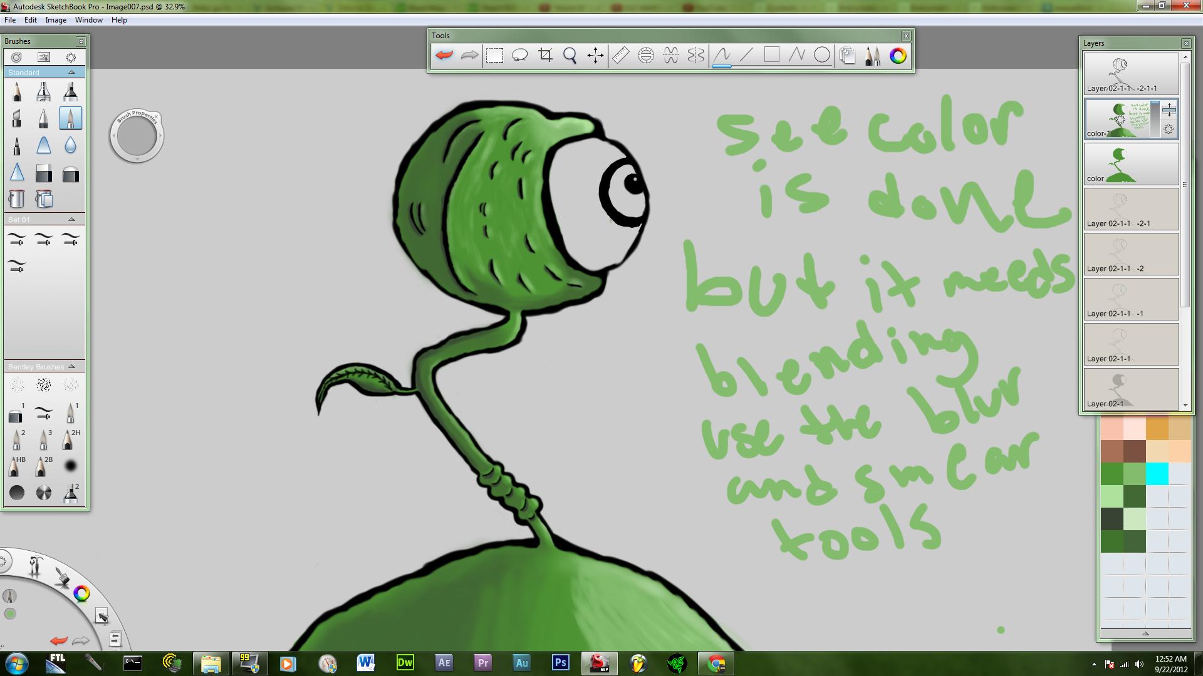Select the Airbrush in Standard set
1203x676 pixels.
coord(43,92)
